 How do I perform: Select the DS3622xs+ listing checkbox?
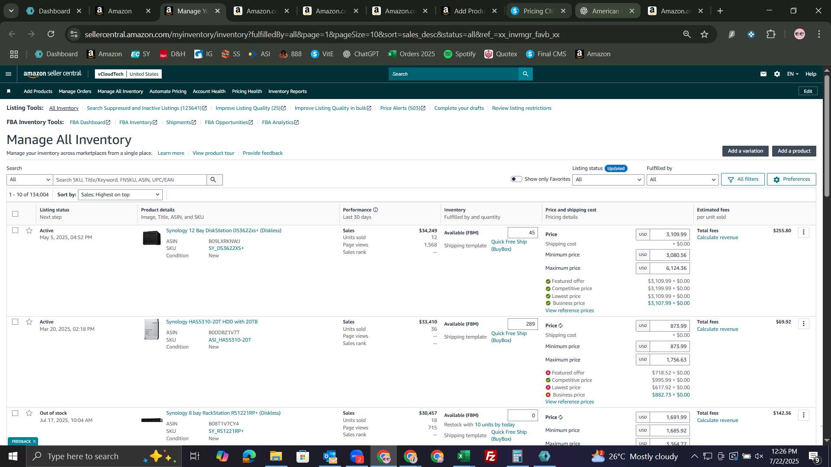(x=15, y=230)
